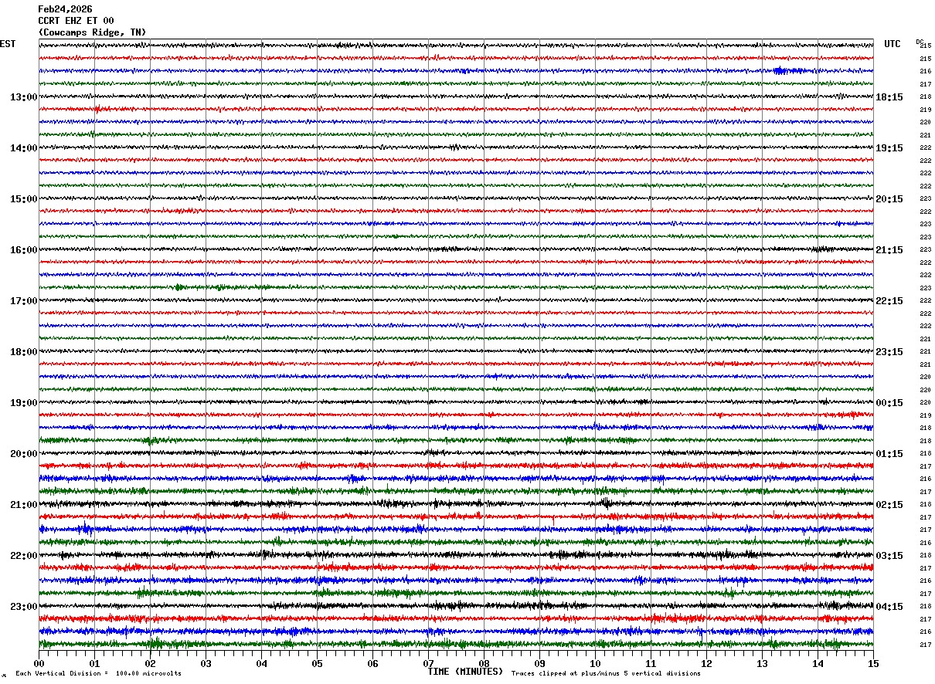This screenshot has width=935, height=684.
Task: Click the 02:15 UTC time label
Action: [889, 505]
